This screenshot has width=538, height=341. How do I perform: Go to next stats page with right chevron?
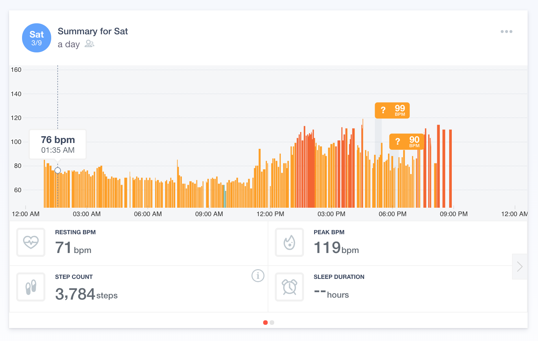tap(520, 267)
